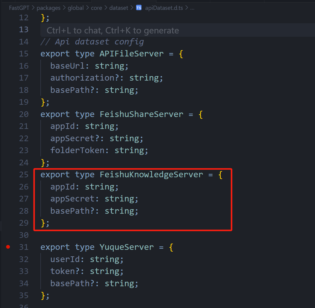Click apiDataset.d.ts file name in breadcrumb
Screen dimensions: 315x308
click(164, 8)
